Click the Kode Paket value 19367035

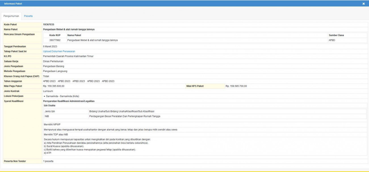[49, 24]
